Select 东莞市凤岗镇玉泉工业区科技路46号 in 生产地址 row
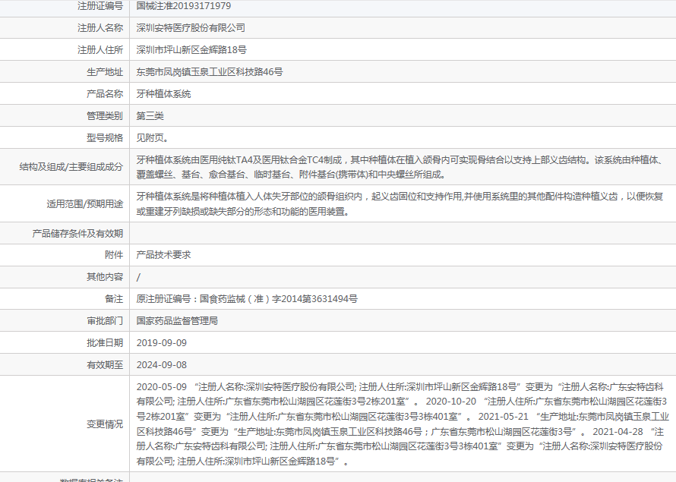 210,72
